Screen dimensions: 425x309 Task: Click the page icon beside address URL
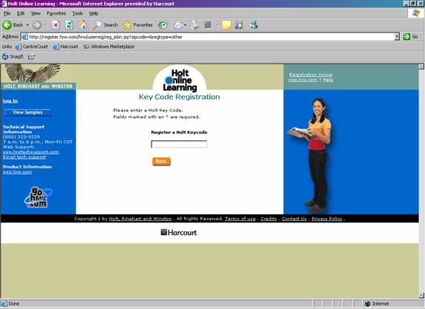coord(24,37)
